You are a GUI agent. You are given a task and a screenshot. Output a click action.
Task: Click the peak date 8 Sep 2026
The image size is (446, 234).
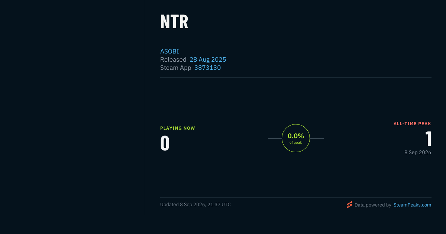pyautogui.click(x=418, y=152)
